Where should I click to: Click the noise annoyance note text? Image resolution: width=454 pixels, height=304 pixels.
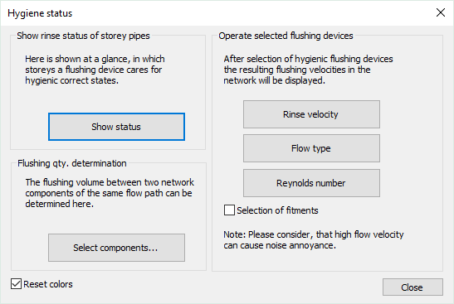pos(313,240)
